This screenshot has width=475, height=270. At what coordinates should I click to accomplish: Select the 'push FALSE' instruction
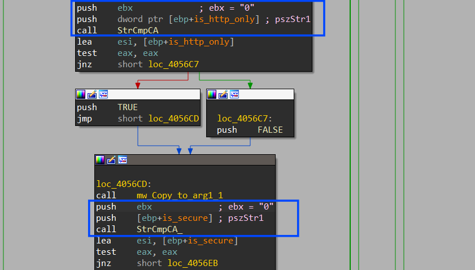[250, 130]
